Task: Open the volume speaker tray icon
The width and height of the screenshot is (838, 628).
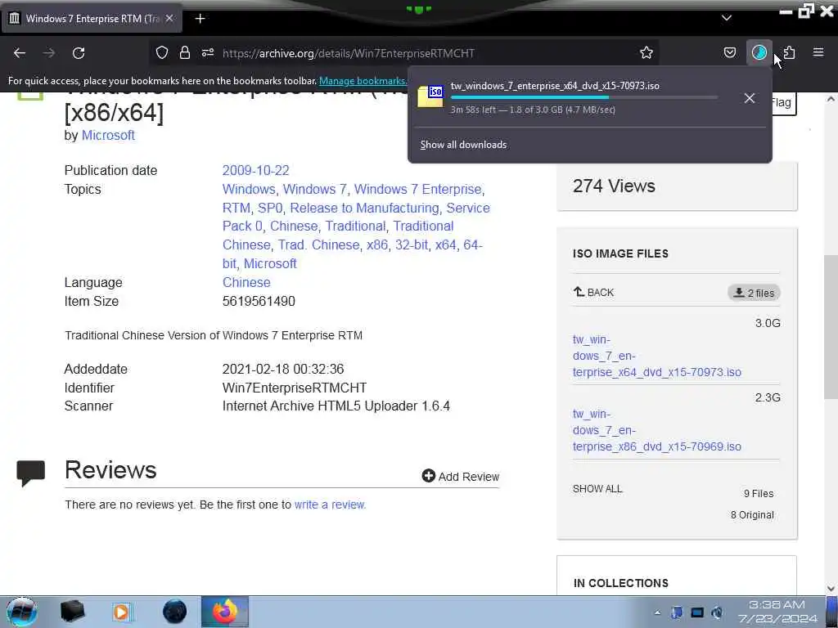Action: (x=717, y=612)
